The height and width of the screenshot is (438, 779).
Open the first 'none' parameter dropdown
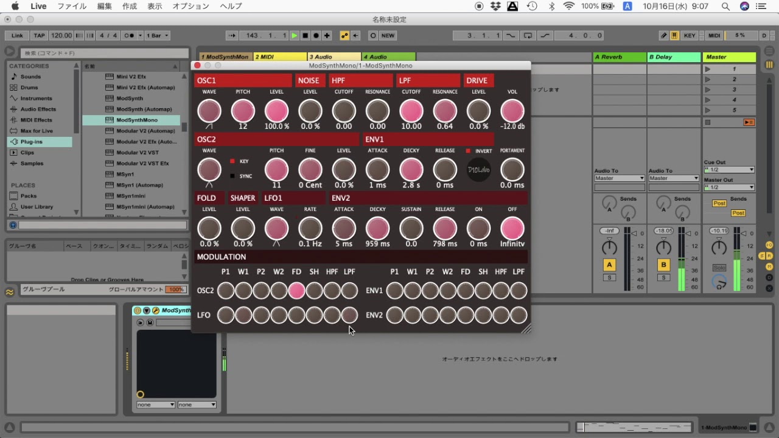click(x=156, y=405)
